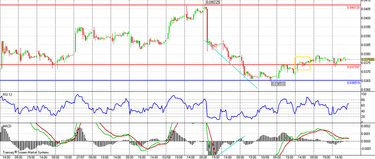The height and width of the screenshot is (159, 375).
Task: Click the 0.0400 price axis value
Action: coord(366,18)
